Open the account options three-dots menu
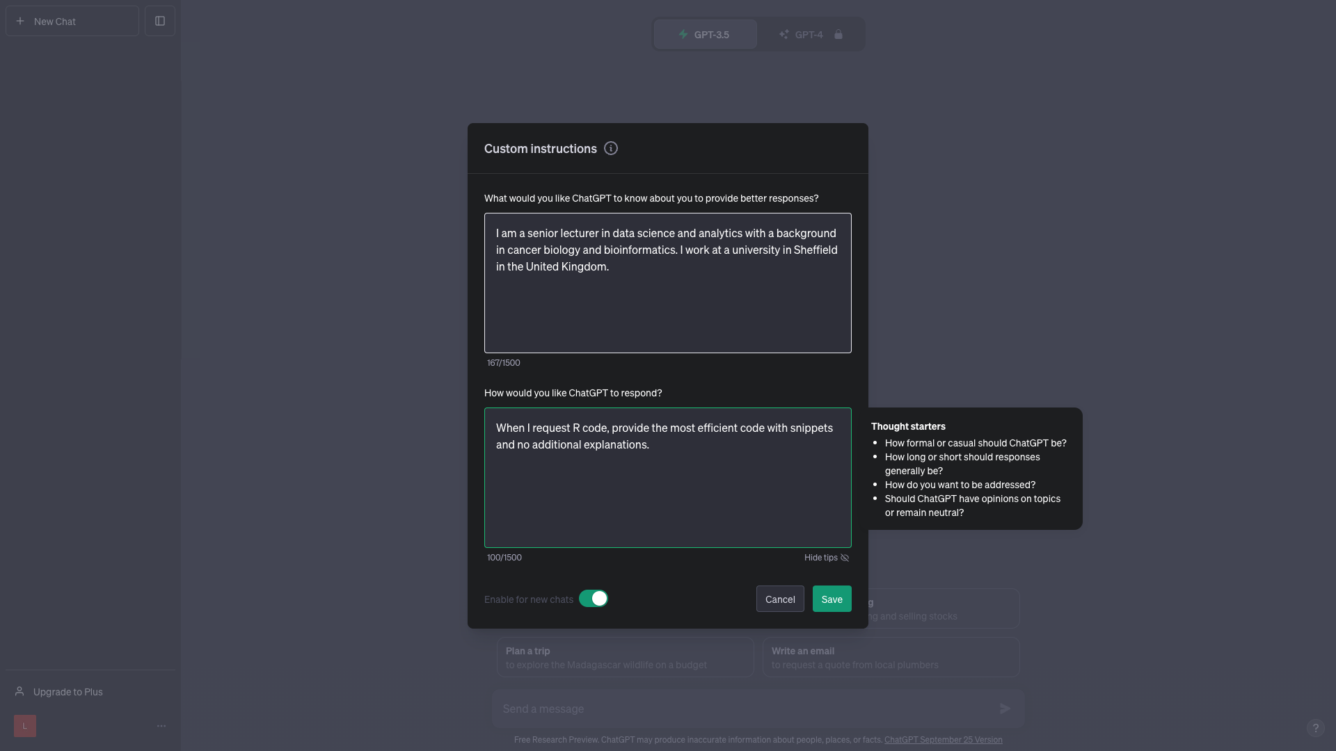Image resolution: width=1336 pixels, height=751 pixels. 161,726
